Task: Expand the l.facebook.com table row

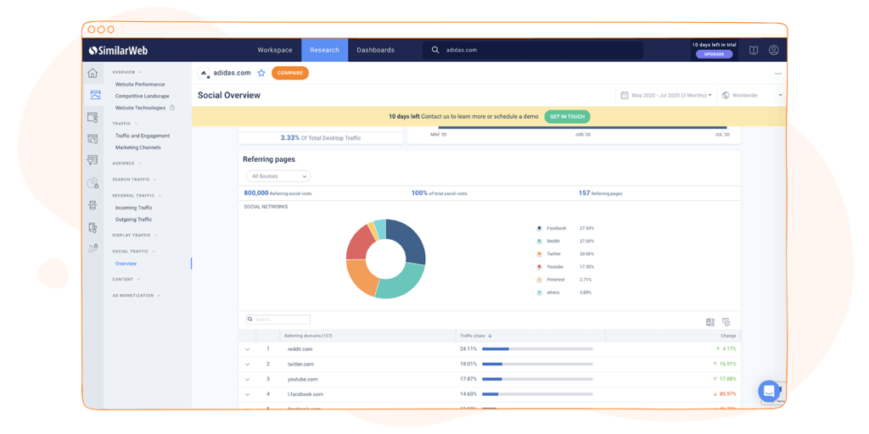Action: point(247,394)
